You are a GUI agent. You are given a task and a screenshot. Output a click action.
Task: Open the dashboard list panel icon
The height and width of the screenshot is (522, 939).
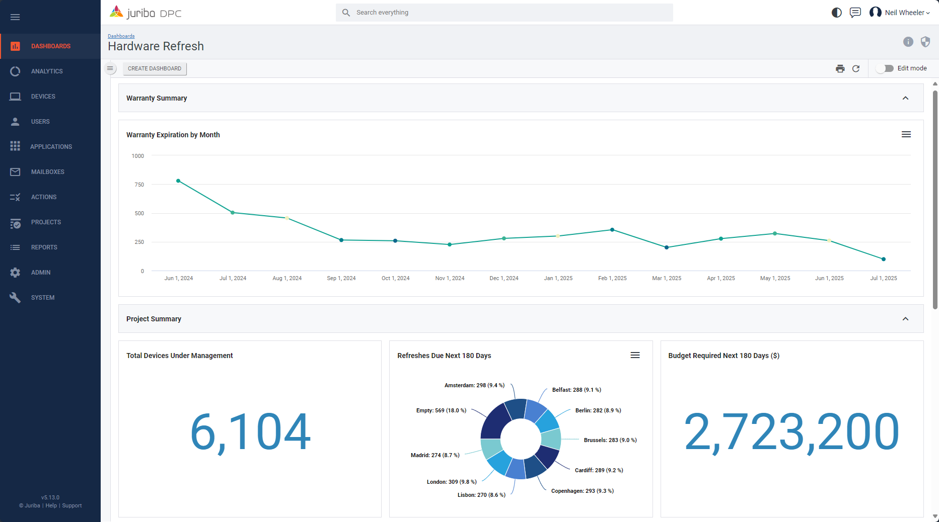point(110,68)
